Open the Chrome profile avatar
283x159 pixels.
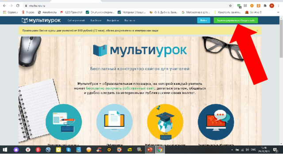point(272,6)
